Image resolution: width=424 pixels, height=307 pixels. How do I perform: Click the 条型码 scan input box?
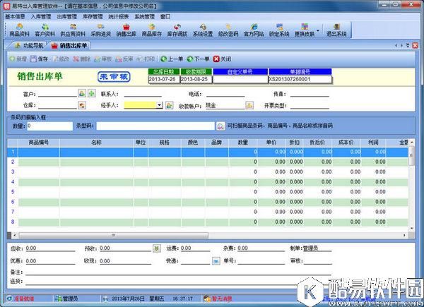click(x=155, y=126)
